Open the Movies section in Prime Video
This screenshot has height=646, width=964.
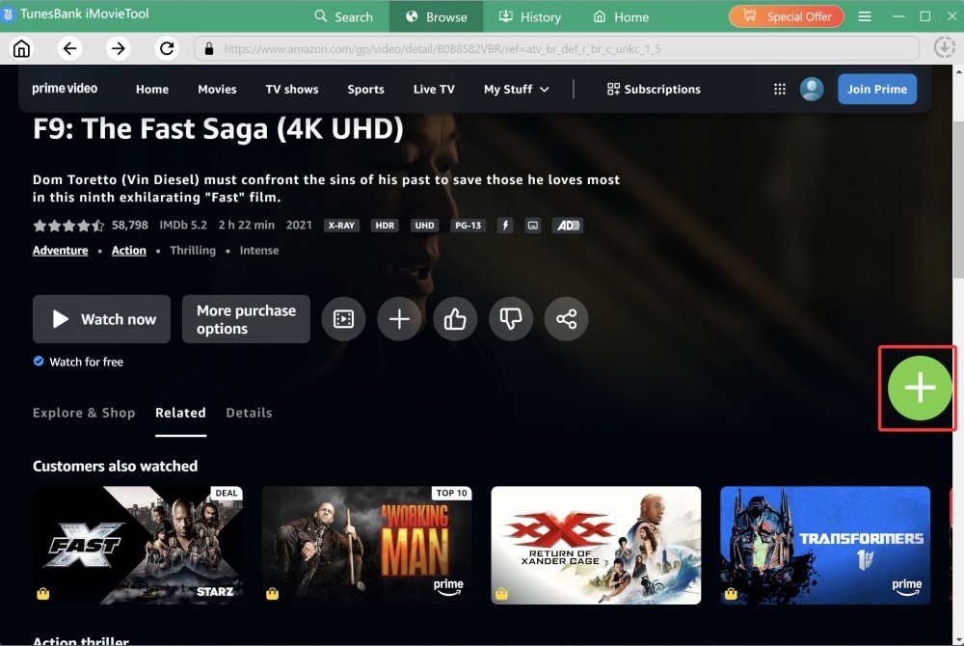click(x=217, y=89)
